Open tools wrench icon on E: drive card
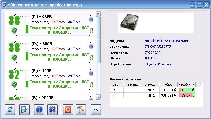 pos(91,84)
